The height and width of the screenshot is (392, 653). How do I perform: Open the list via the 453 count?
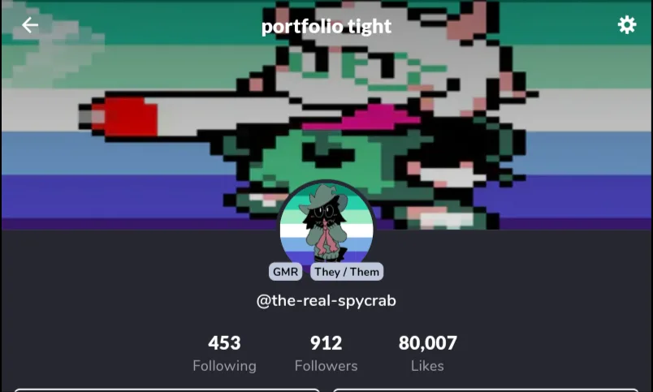click(224, 342)
